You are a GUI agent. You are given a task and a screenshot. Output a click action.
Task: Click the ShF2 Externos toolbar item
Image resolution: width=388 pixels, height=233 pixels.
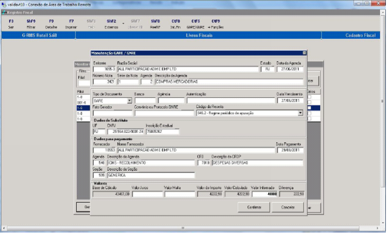click(x=111, y=23)
